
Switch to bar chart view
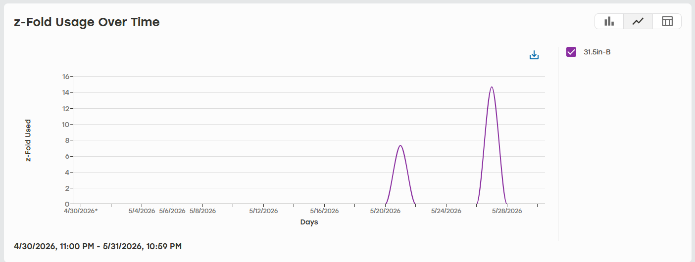pyautogui.click(x=609, y=21)
